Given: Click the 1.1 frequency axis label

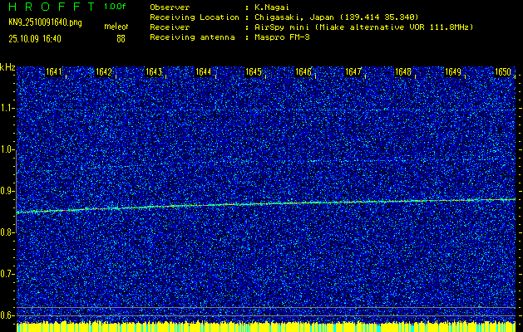Looking at the screenshot, I should point(7,108).
